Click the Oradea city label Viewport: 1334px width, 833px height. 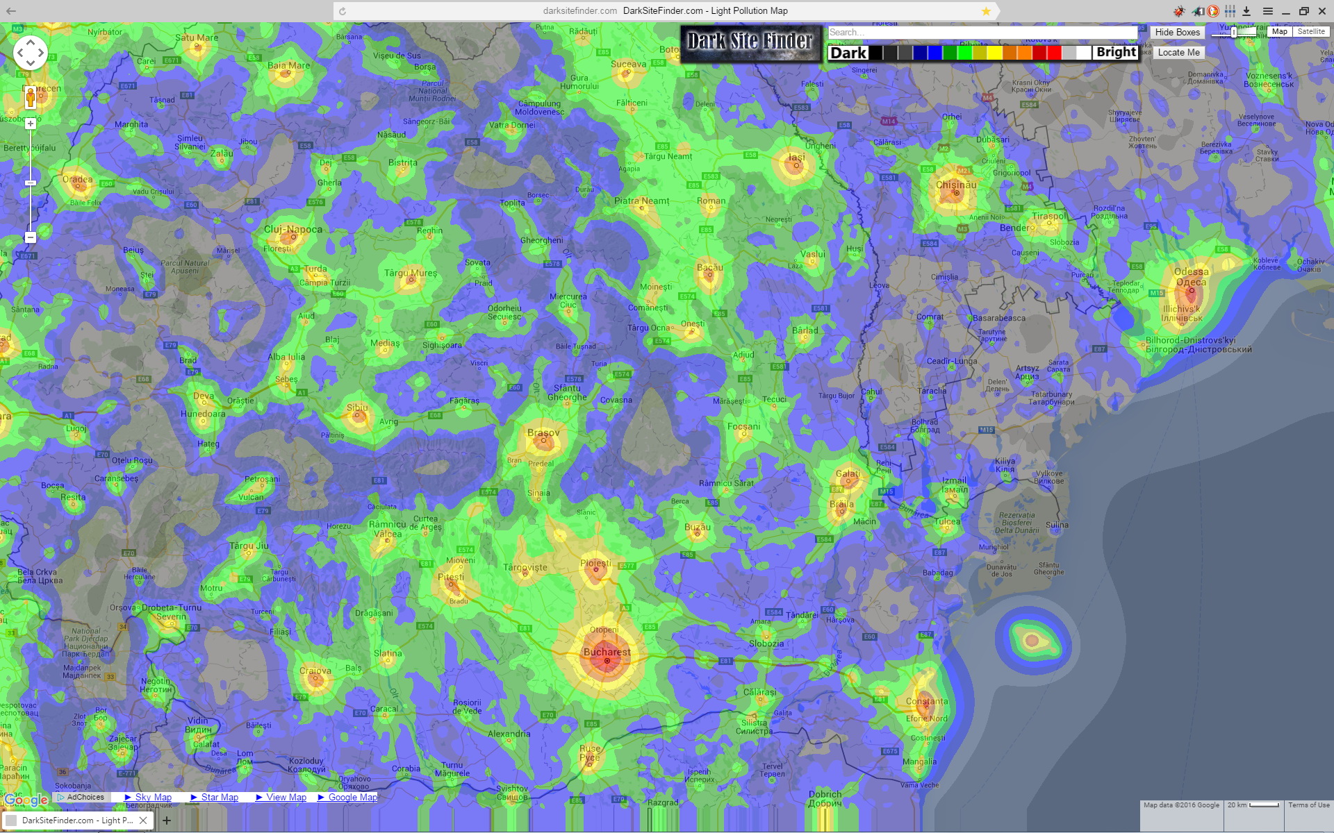(x=77, y=179)
